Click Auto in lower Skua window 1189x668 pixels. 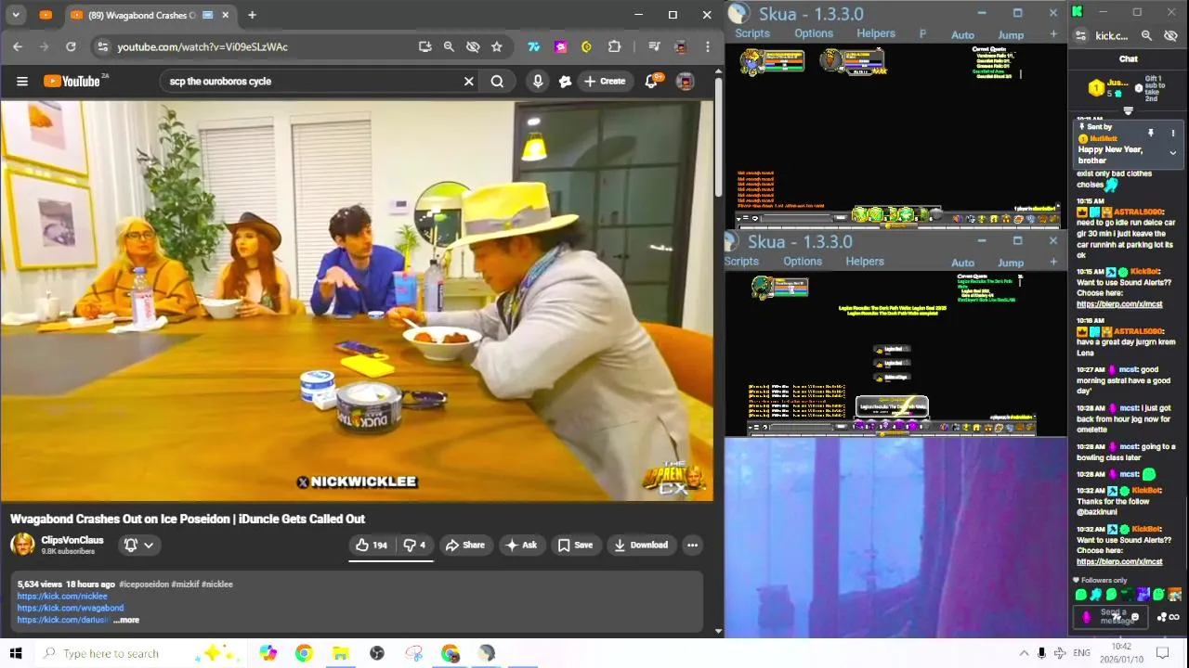click(963, 263)
